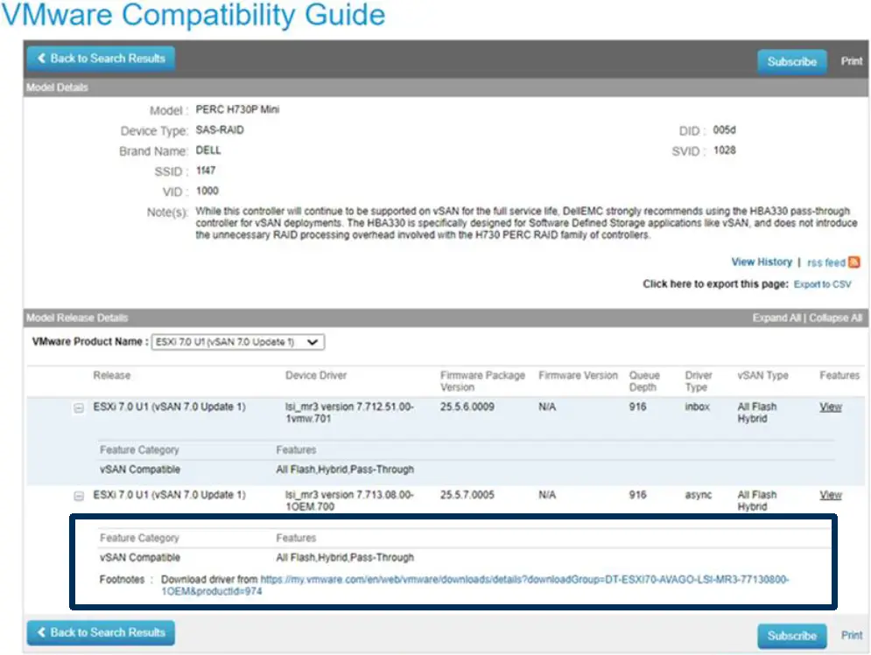The image size is (871, 655).
Task: Click the vSAN Type column header
Action: [762, 375]
